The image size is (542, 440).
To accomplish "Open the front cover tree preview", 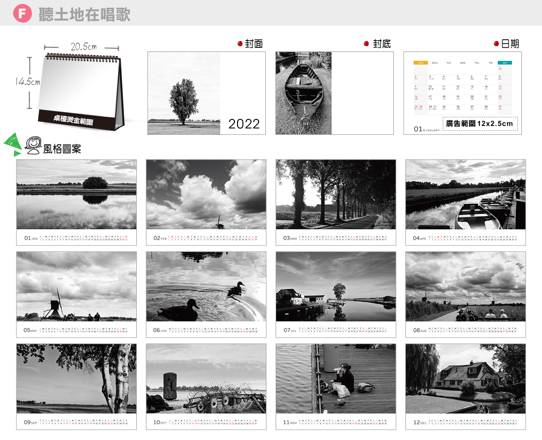I will (x=184, y=93).
